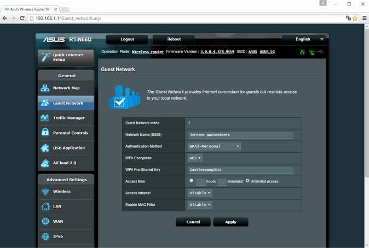Click the Apply button
Screen dimensions: 369x248
tap(230, 222)
